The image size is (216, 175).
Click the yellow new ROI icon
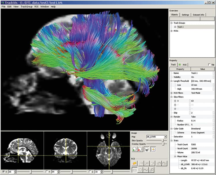(x=134, y=163)
